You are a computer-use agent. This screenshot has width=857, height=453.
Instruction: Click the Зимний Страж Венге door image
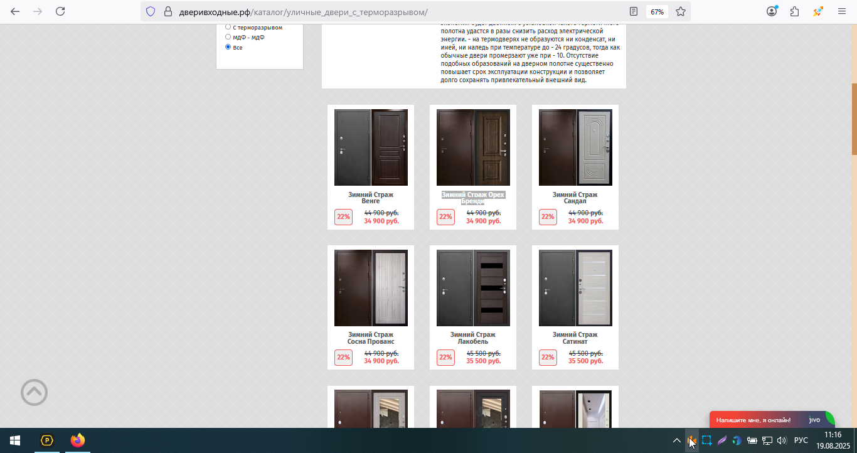(371, 147)
